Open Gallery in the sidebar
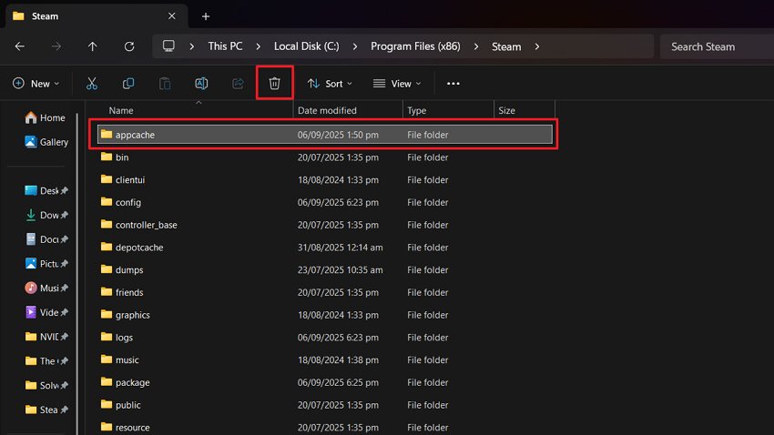 coord(46,142)
